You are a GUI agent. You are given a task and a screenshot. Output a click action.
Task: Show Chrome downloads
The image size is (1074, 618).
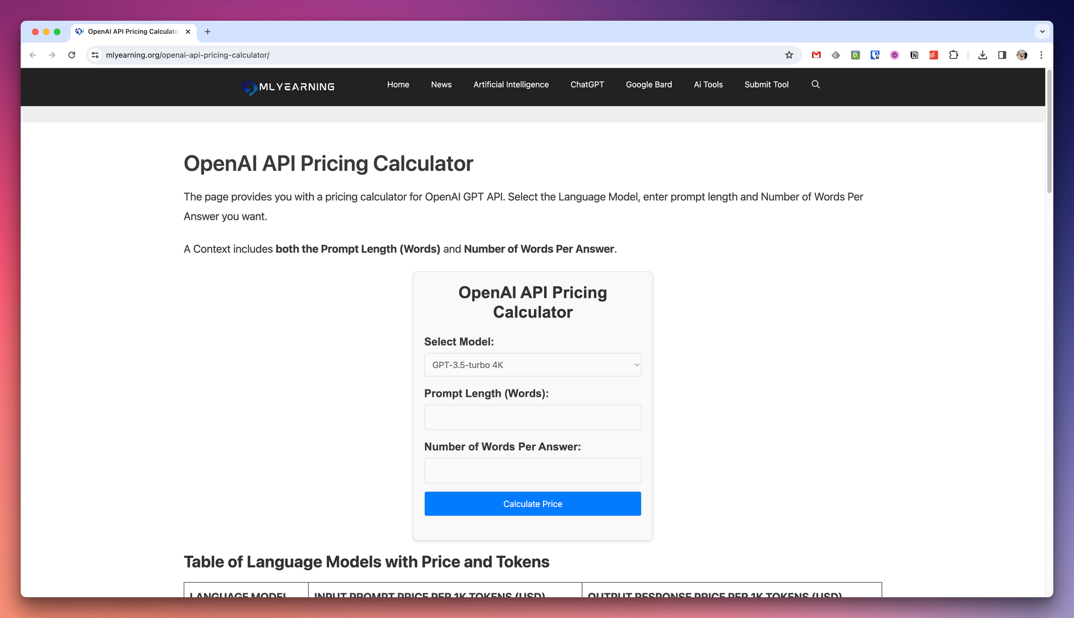[x=982, y=55]
